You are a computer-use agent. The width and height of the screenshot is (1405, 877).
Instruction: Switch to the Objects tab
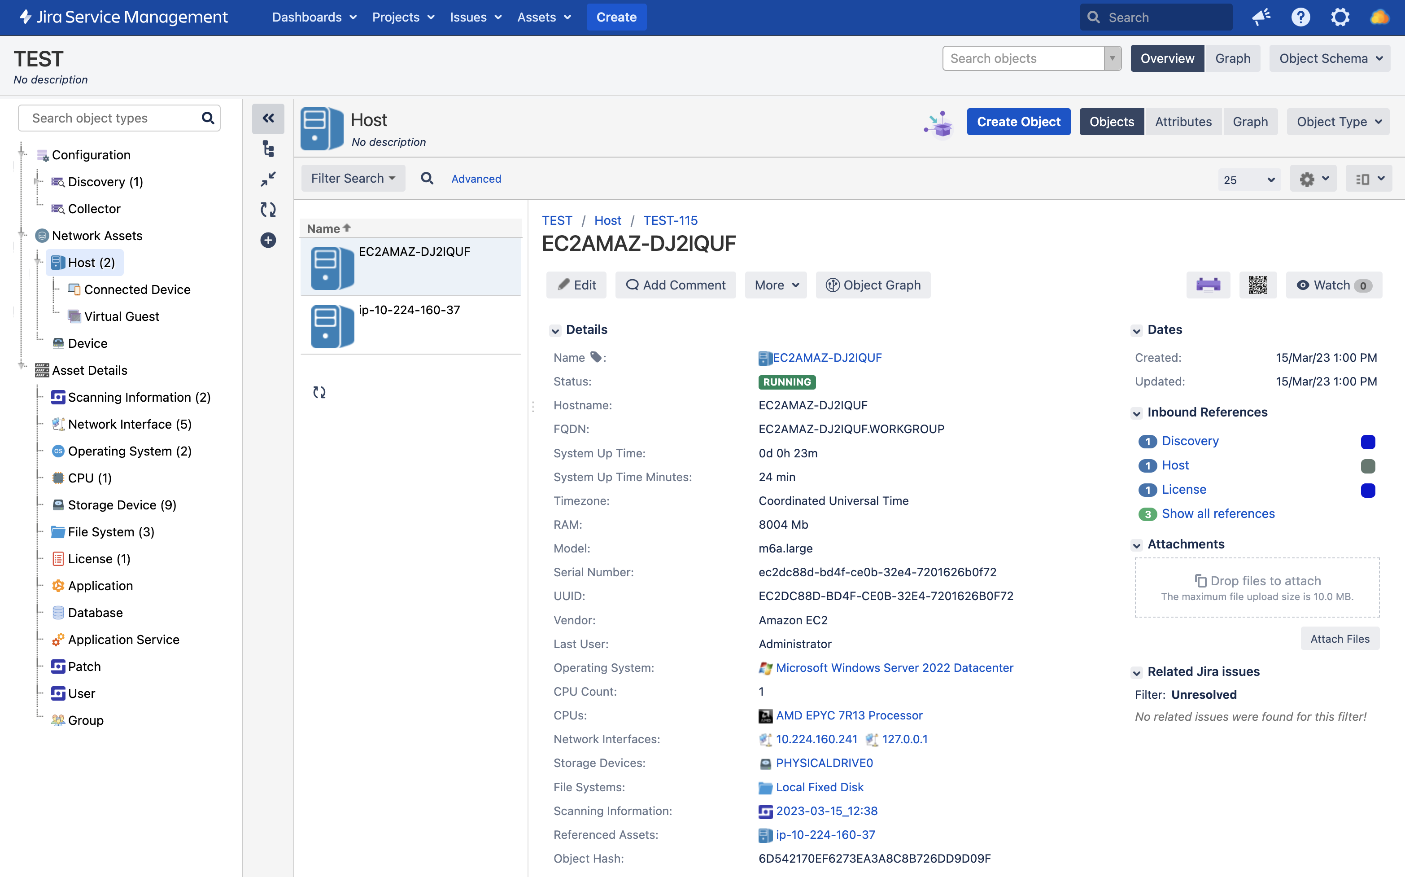[1112, 122]
